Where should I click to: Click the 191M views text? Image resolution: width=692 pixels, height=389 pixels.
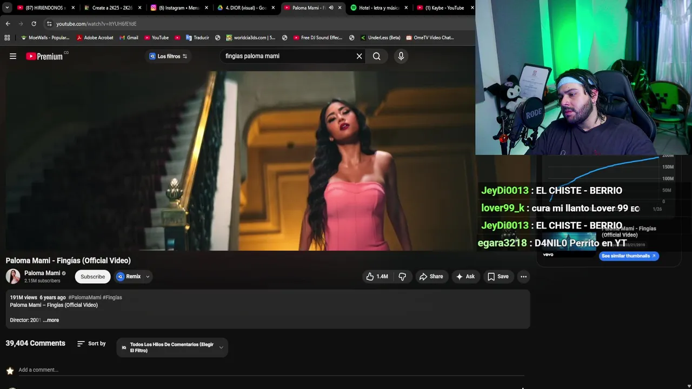pos(23,298)
